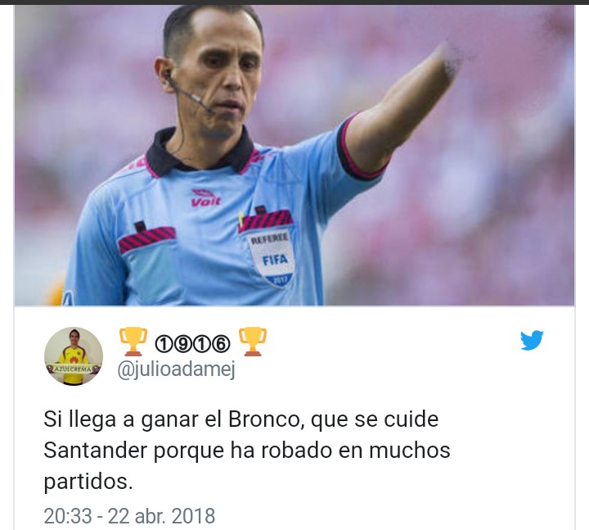Click the referee's headset microphone
This screenshot has height=530, width=589.
189,94
